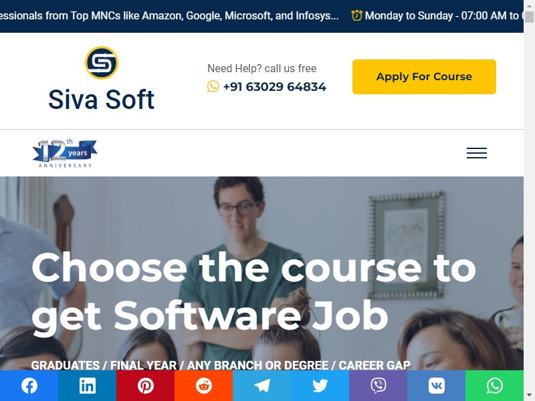535x401 pixels.
Task: Share page via WhatsApp bottom bar
Action: click(494, 386)
